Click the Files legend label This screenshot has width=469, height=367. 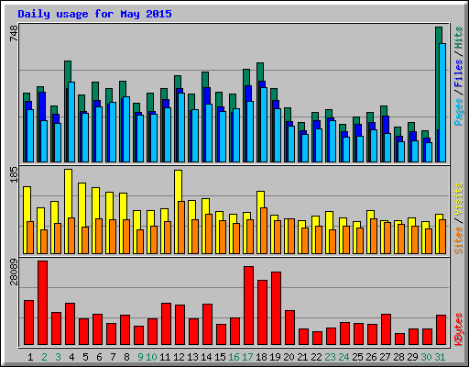point(459,73)
